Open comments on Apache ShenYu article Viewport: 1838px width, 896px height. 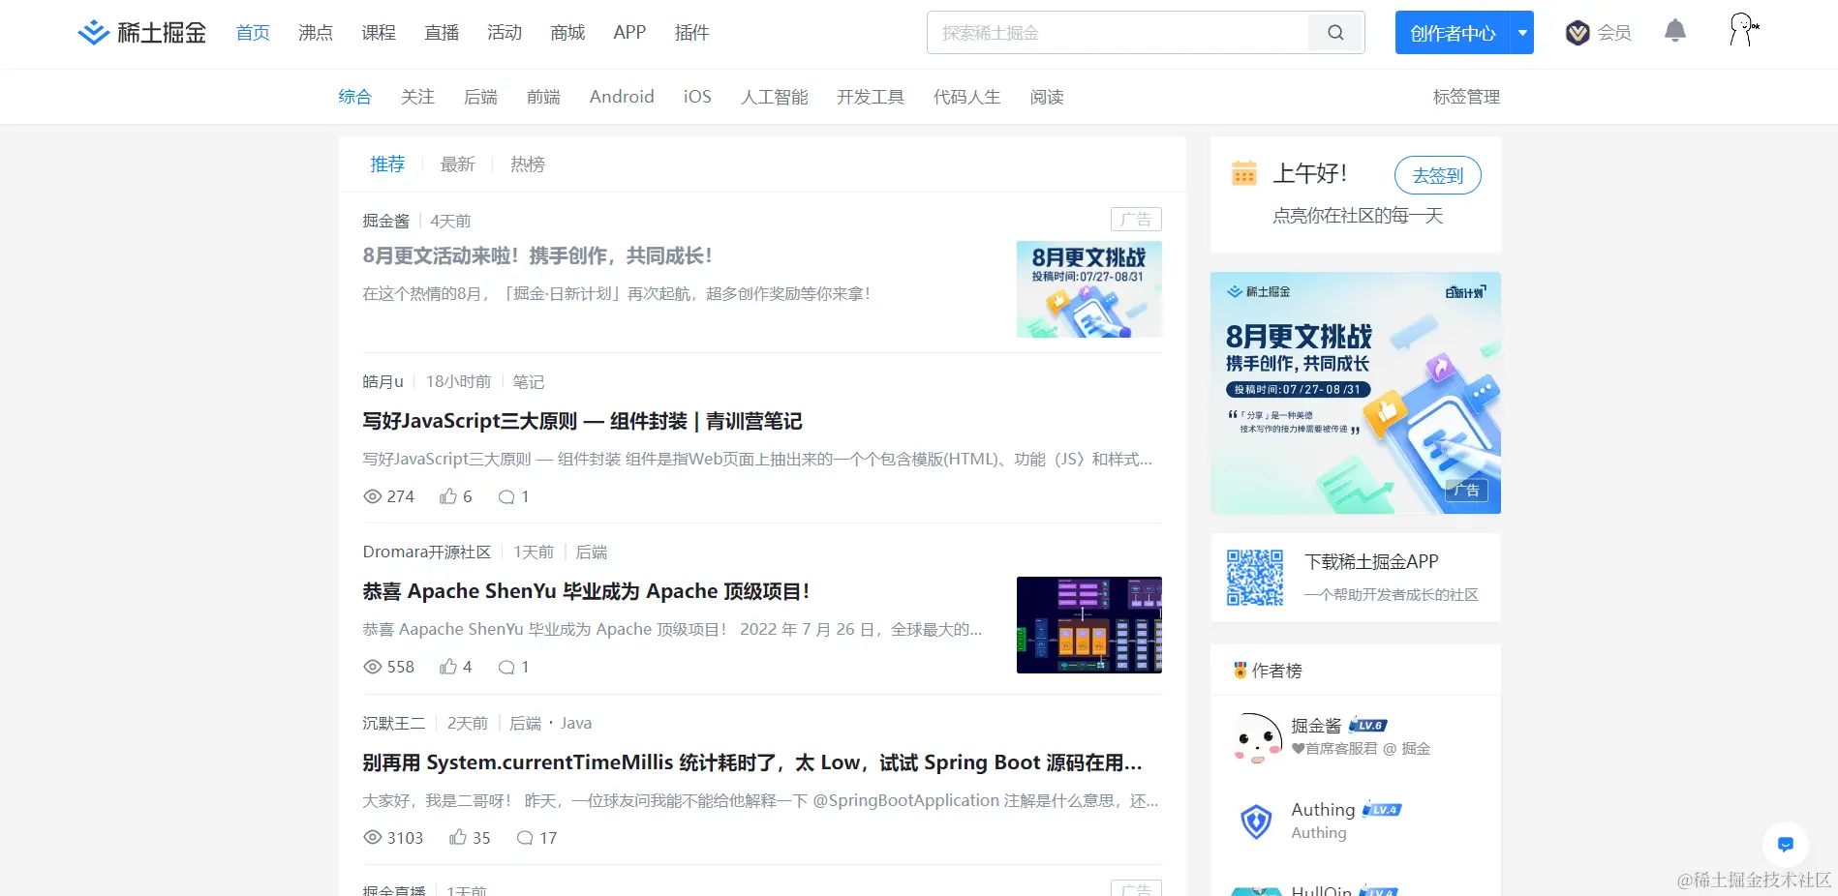click(505, 667)
